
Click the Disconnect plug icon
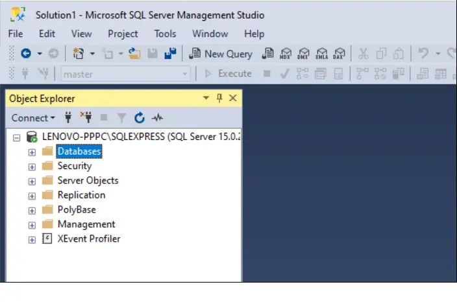click(x=86, y=117)
